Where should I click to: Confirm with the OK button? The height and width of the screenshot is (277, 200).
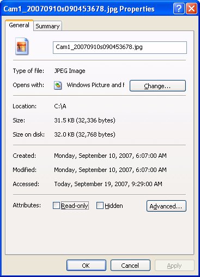(x=86, y=266)
